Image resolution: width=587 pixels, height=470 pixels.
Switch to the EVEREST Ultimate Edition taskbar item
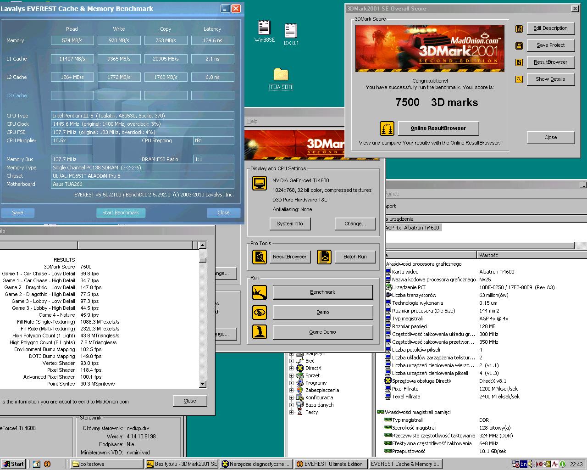[x=330, y=464]
